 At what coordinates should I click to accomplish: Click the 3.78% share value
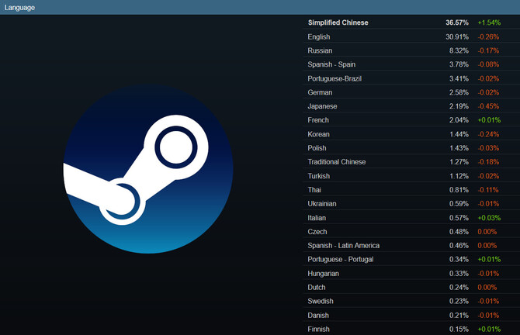(459, 64)
